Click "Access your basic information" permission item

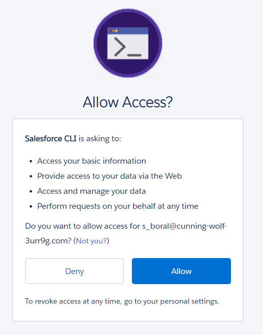point(92,161)
